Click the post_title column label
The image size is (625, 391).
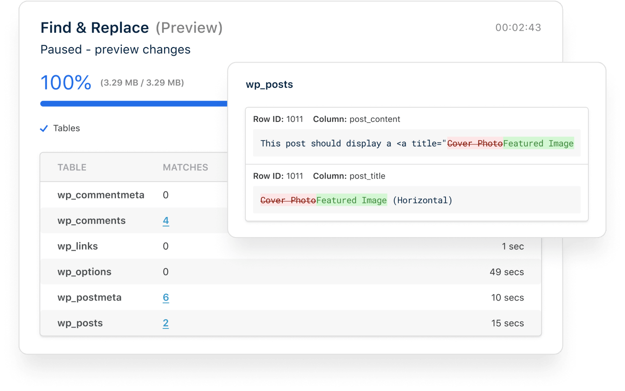tap(367, 176)
